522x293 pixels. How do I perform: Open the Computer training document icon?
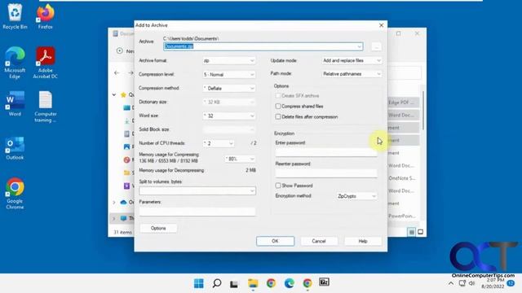click(46, 107)
